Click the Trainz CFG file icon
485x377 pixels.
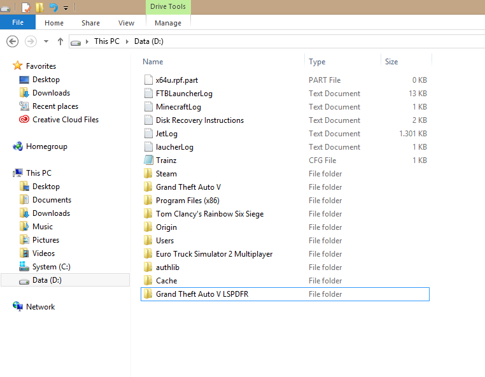coord(148,160)
